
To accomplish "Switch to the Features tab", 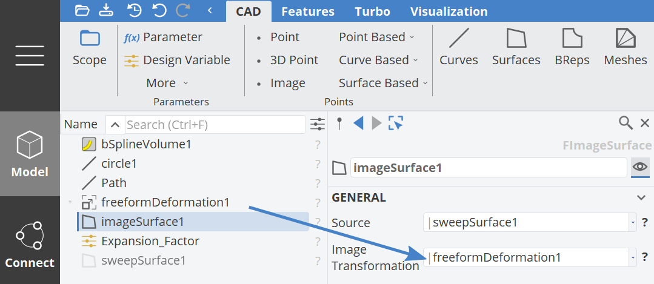I will (x=308, y=12).
